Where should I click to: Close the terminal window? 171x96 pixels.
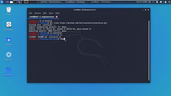[148, 10]
